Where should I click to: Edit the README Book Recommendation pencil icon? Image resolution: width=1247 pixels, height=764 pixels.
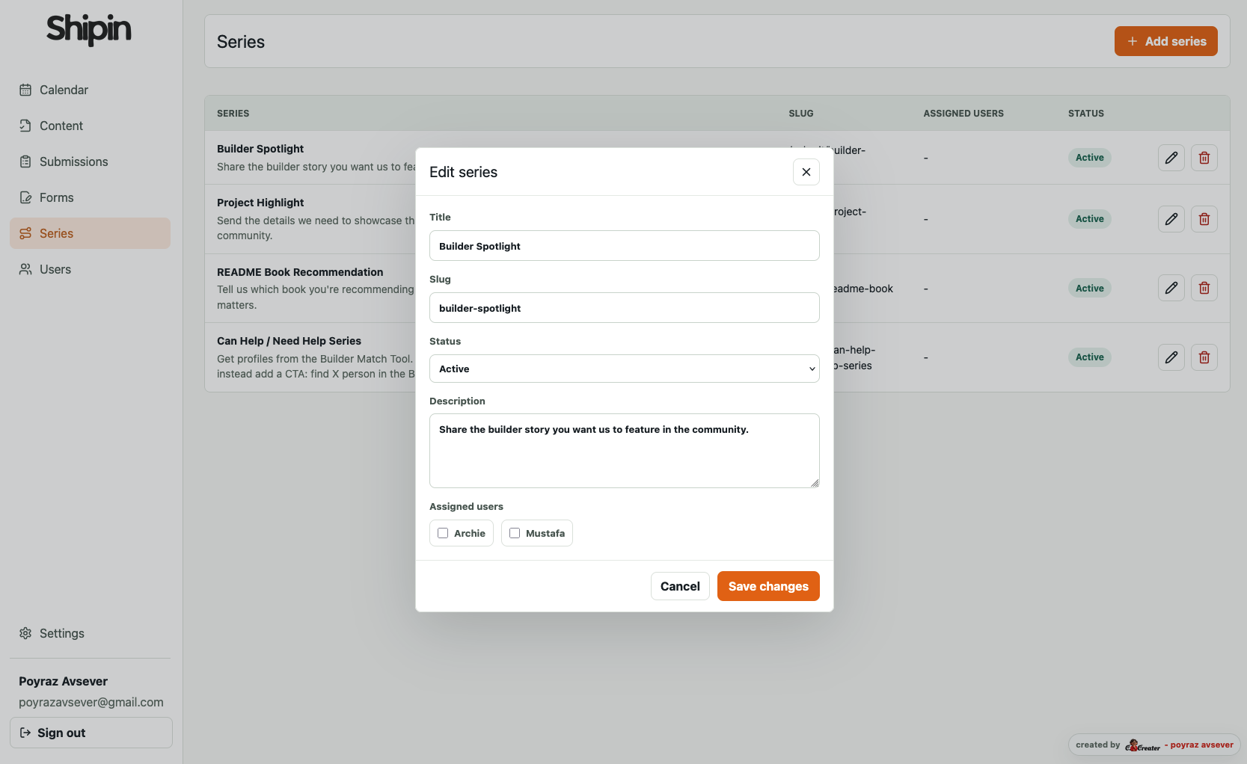(x=1171, y=288)
